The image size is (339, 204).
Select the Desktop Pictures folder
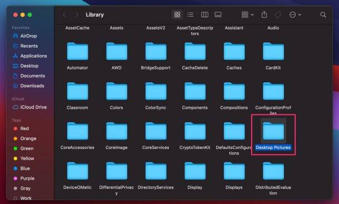pos(273,131)
